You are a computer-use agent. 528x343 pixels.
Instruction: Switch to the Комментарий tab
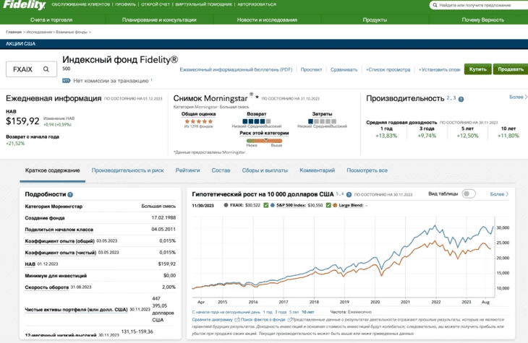(318, 170)
